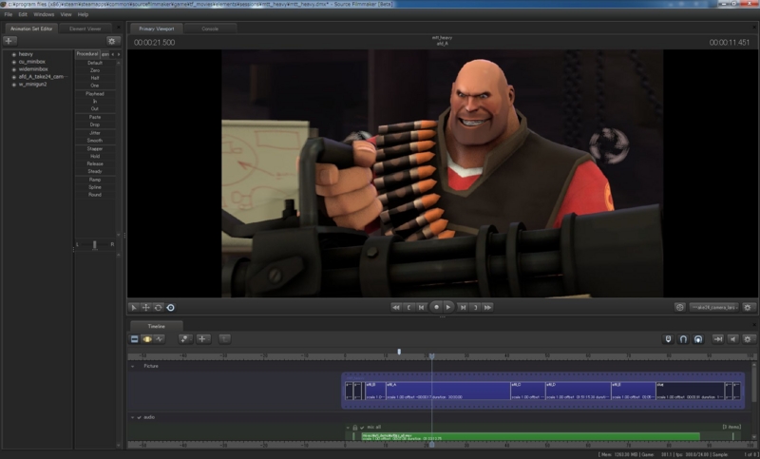The image size is (760, 459).
Task: Select the green audio clip in mix all
Action: (x=530, y=437)
